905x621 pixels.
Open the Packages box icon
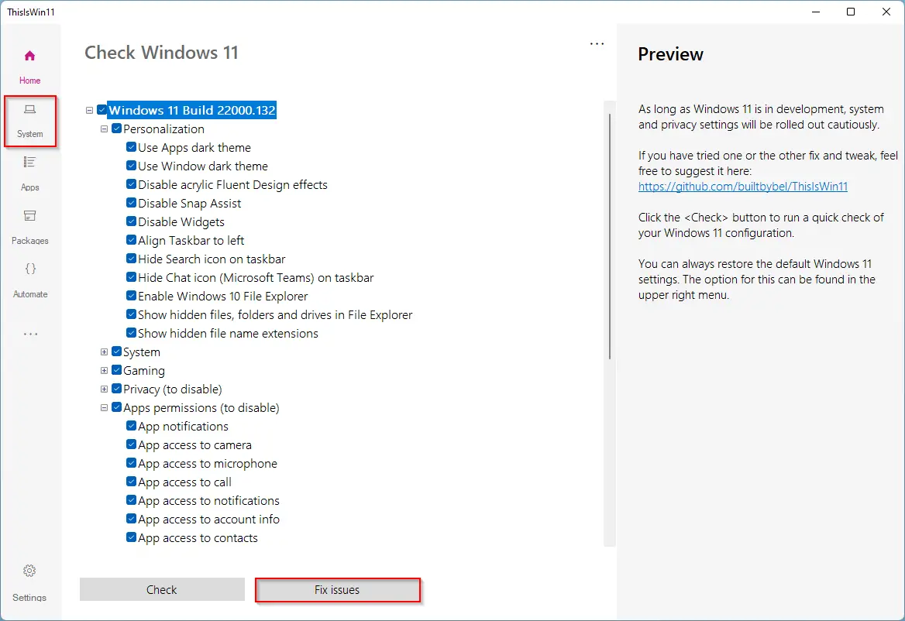(29, 216)
